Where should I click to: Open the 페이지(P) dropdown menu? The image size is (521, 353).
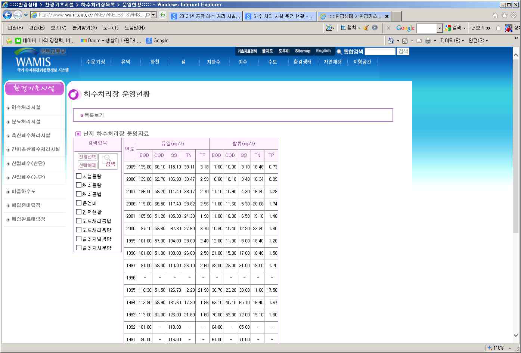[x=452, y=41]
